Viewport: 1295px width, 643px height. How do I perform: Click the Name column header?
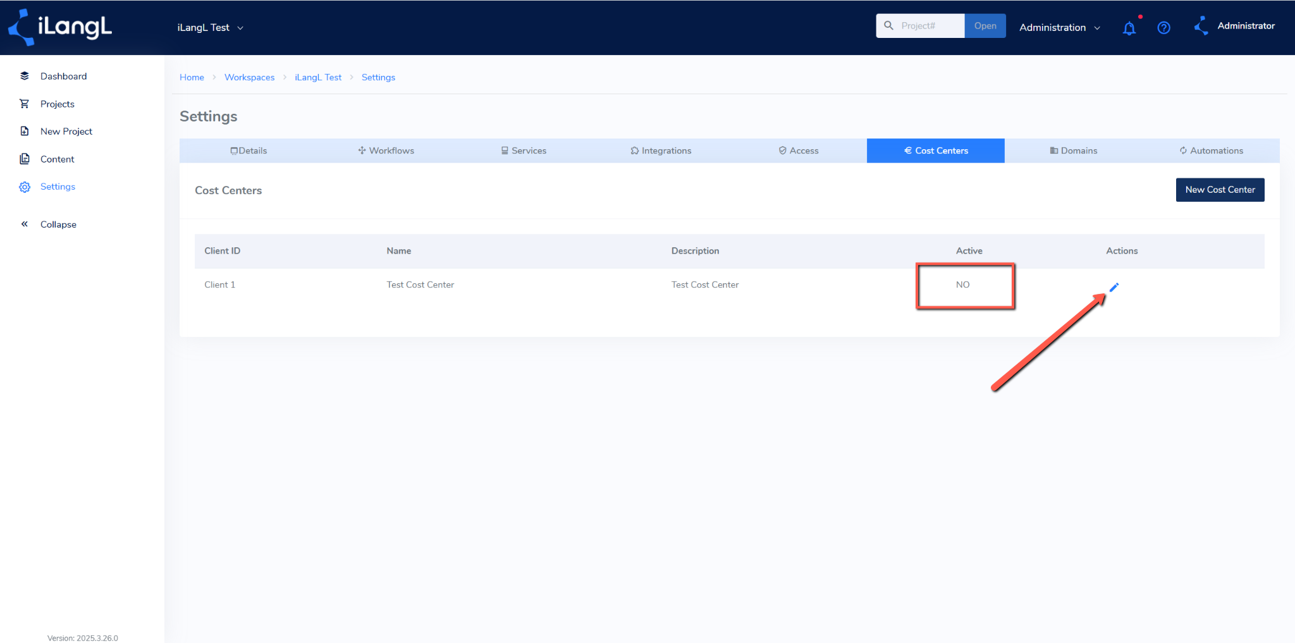click(x=398, y=251)
